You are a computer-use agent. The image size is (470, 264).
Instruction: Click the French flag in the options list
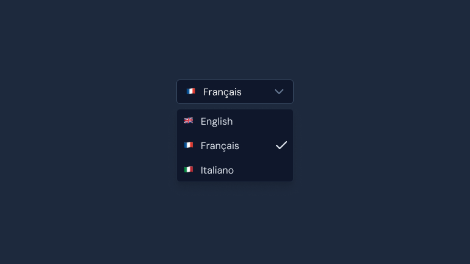click(x=188, y=145)
